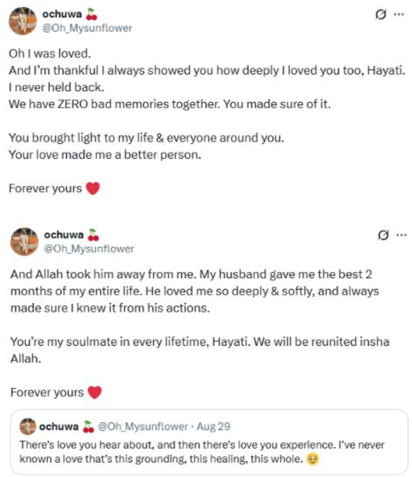412x477 pixels.
Task: Click red heart below "reunited insha Allah"
Action: (x=94, y=392)
